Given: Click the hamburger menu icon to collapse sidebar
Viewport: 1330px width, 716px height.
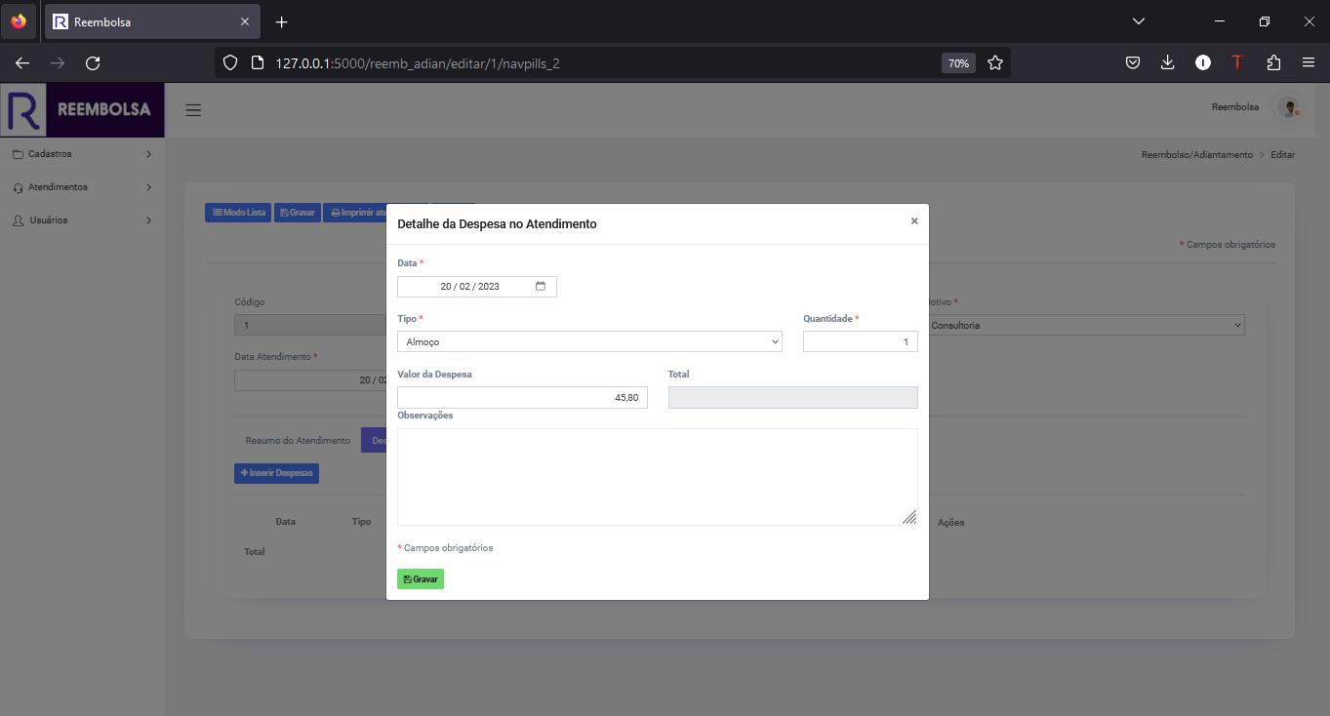Looking at the screenshot, I should coord(193,110).
